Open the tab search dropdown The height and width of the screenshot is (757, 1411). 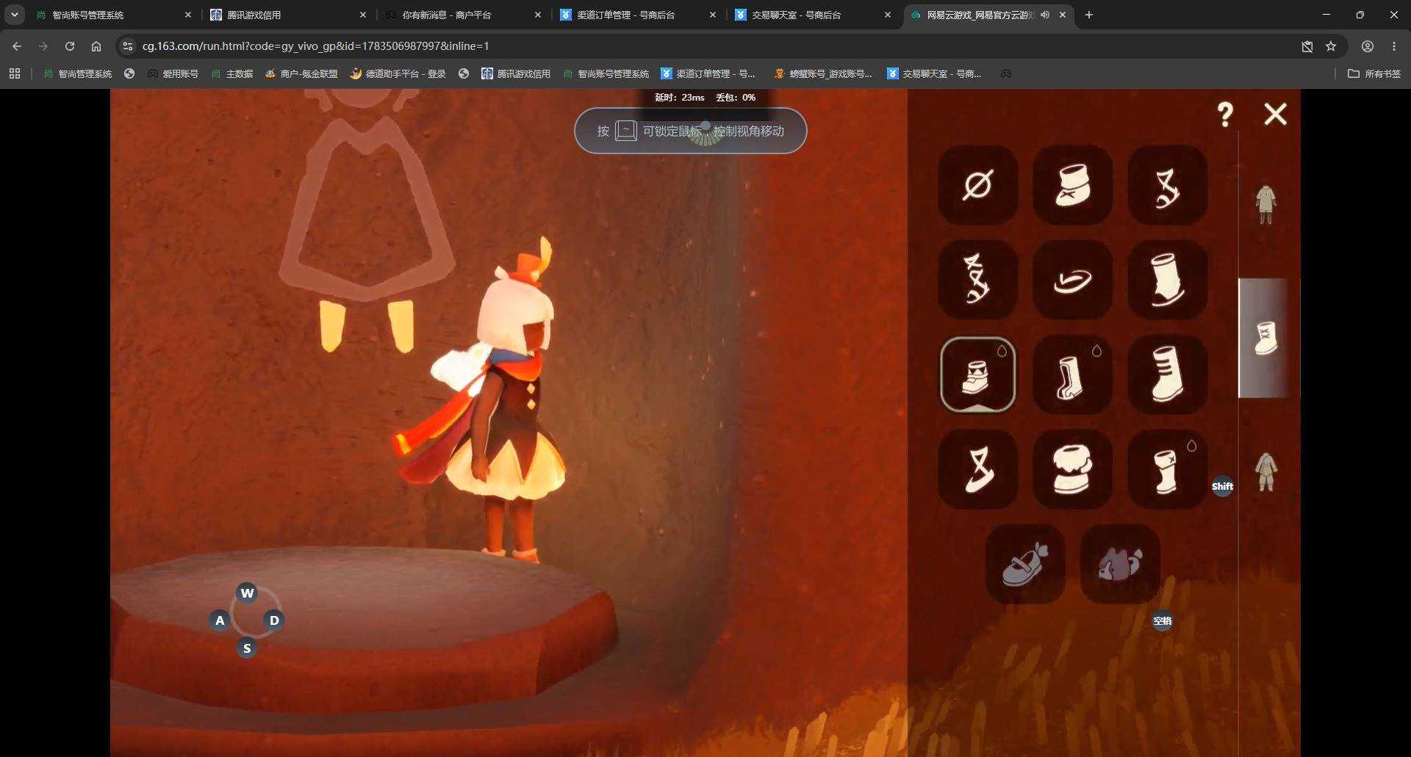point(14,15)
